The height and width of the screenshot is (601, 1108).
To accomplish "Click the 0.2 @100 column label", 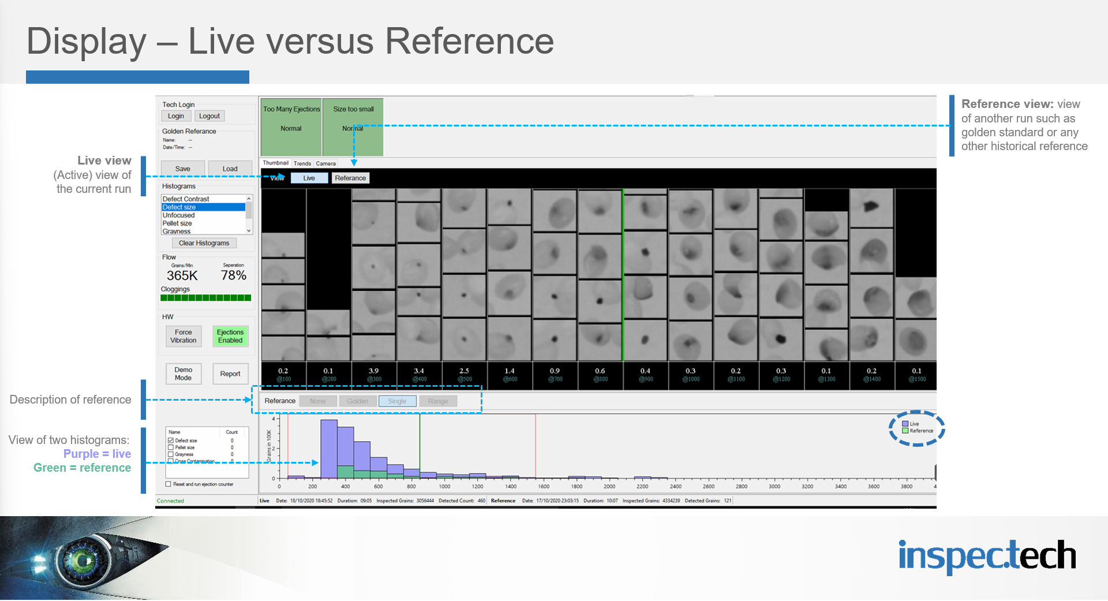I will point(283,375).
